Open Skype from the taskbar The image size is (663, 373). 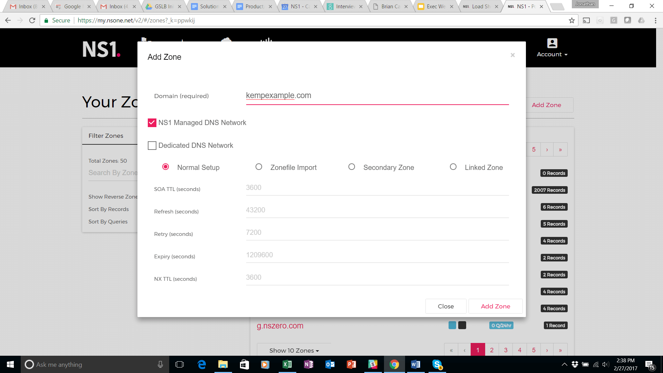tap(437, 364)
